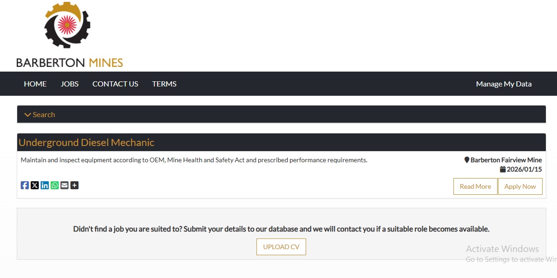Open the JOBS menu item
This screenshot has height=278, width=557.
[x=70, y=84]
